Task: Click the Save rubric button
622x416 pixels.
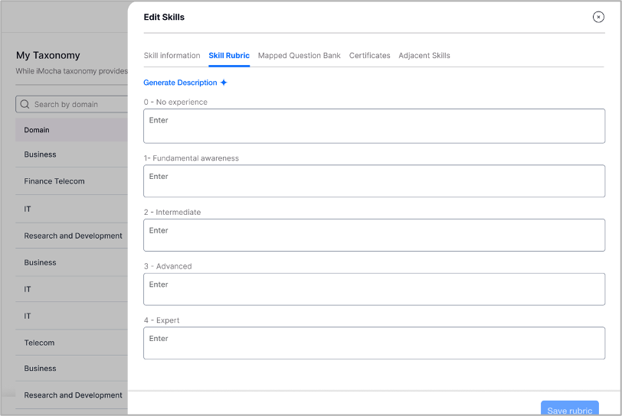Action: coord(570,409)
